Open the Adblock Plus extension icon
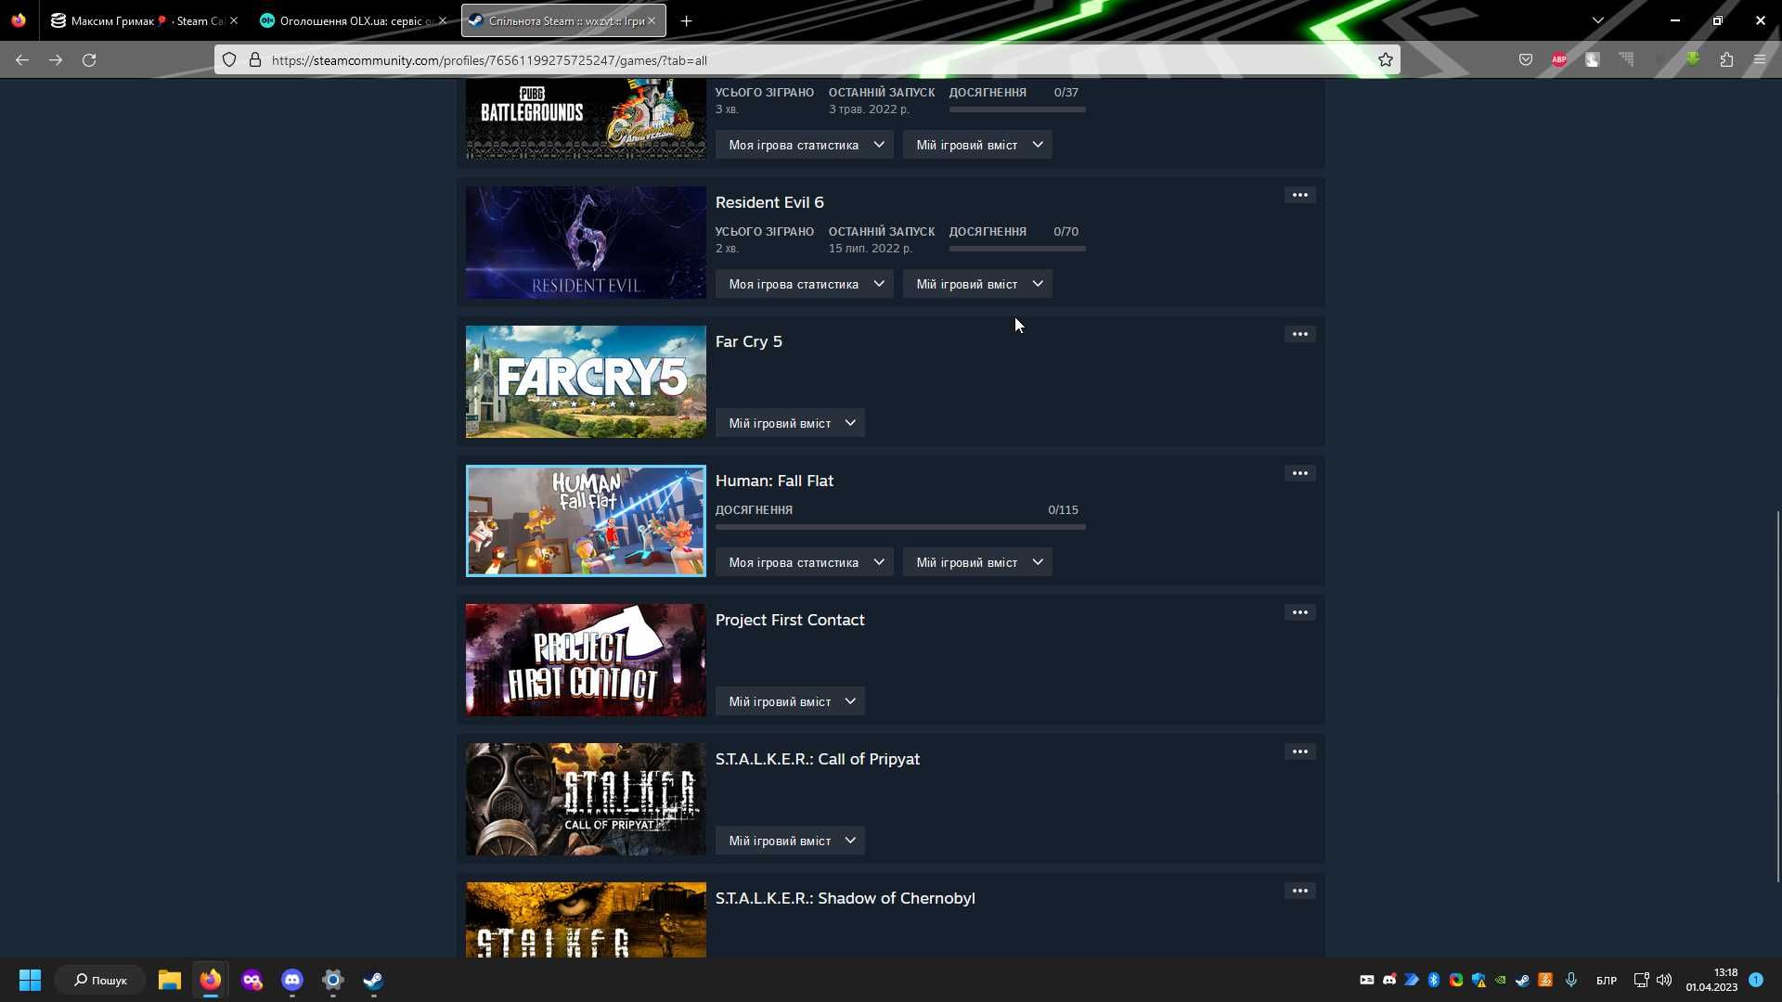The image size is (1782, 1002). (1559, 59)
